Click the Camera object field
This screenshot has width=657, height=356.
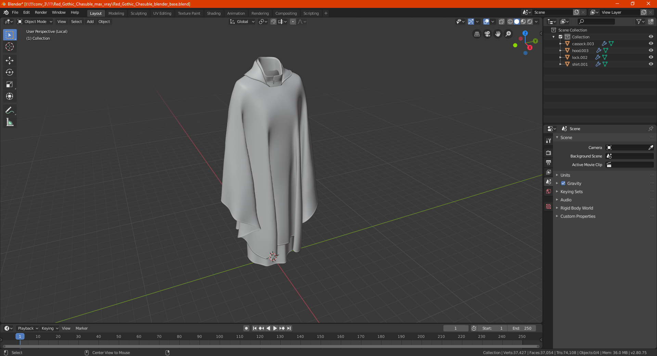(630, 148)
